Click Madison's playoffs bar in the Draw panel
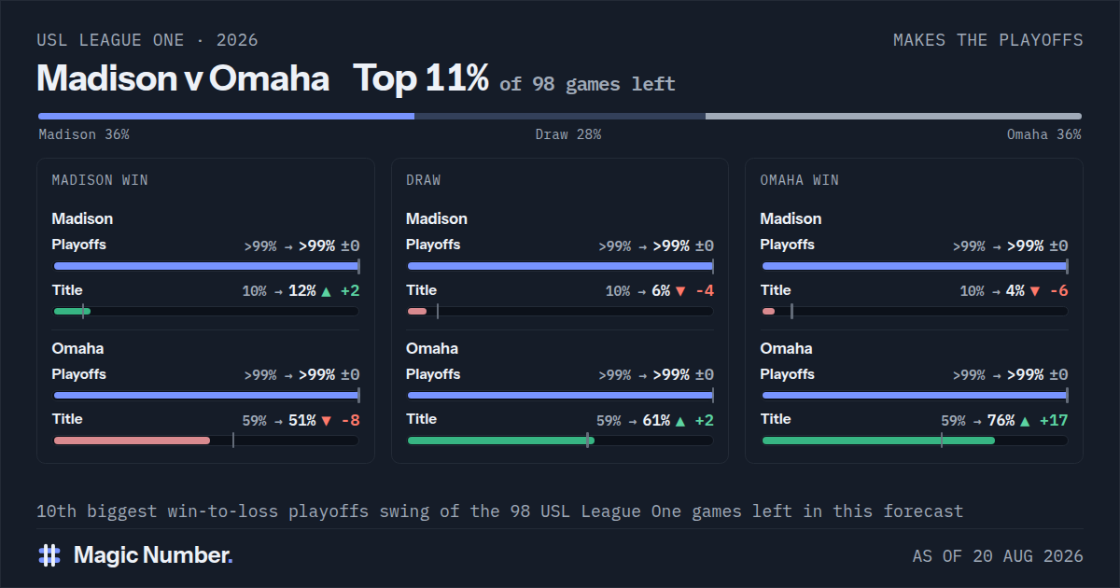The width and height of the screenshot is (1120, 588). click(x=560, y=266)
